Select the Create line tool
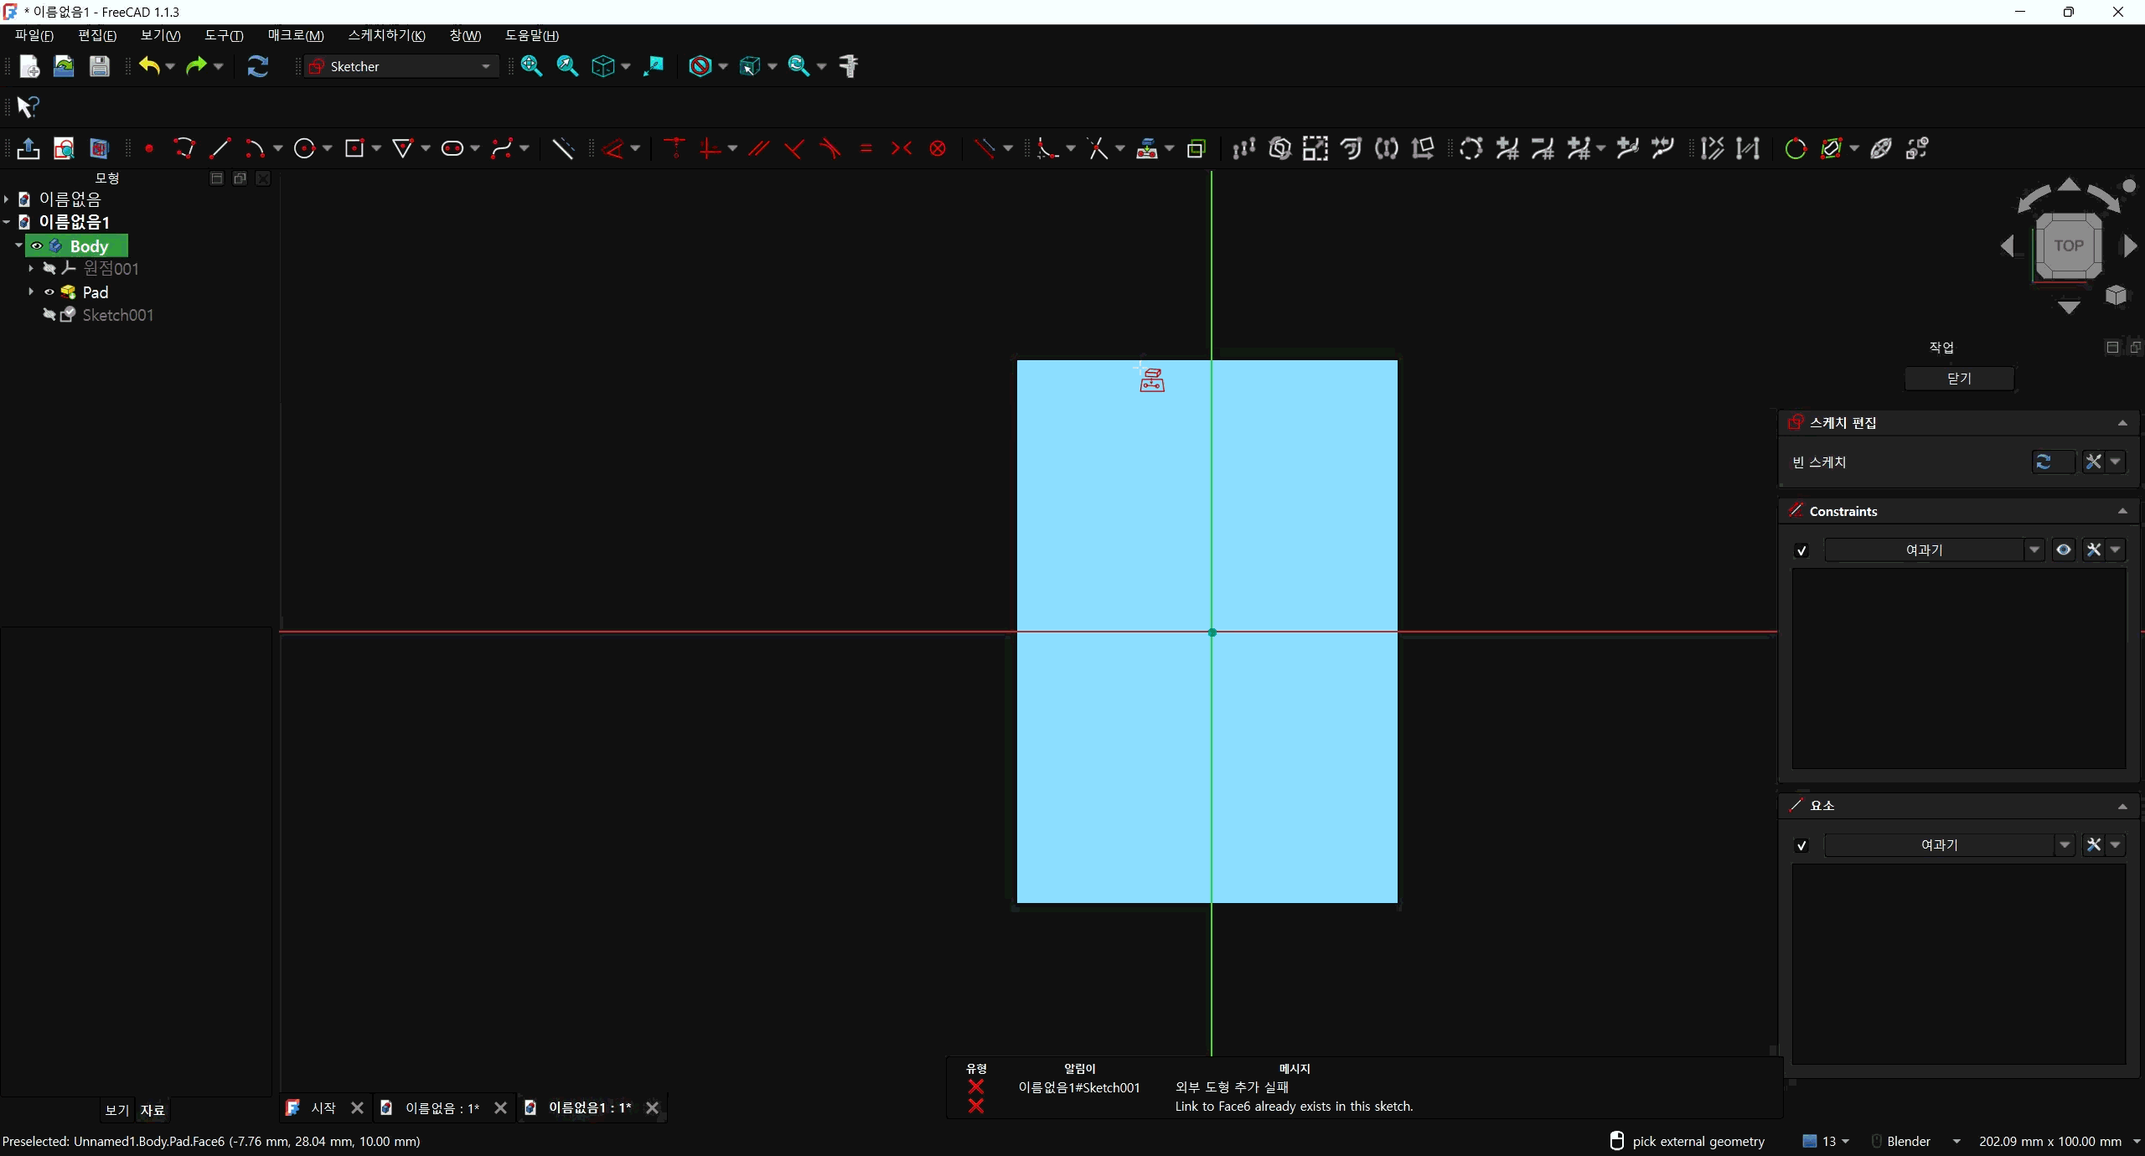Image resolution: width=2145 pixels, height=1156 pixels. click(220, 149)
